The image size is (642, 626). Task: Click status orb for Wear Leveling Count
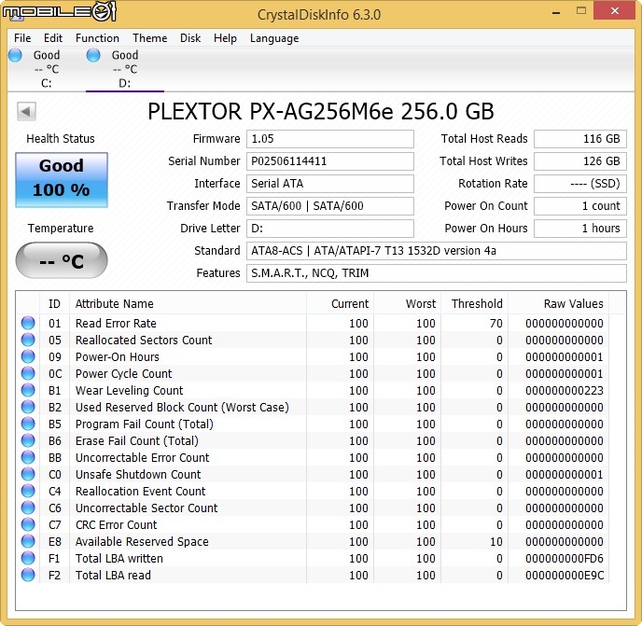click(28, 390)
